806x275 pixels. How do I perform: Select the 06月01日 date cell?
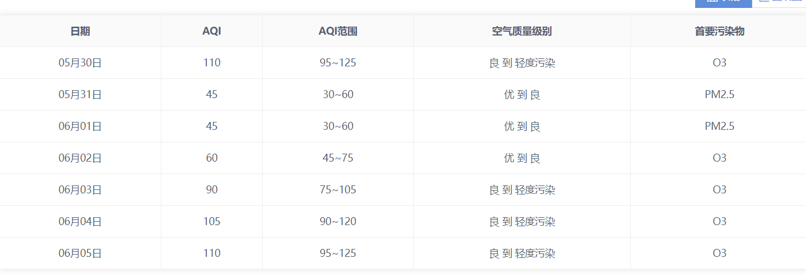click(x=80, y=126)
